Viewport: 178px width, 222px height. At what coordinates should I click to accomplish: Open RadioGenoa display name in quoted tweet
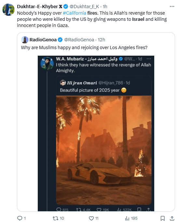click(43, 40)
